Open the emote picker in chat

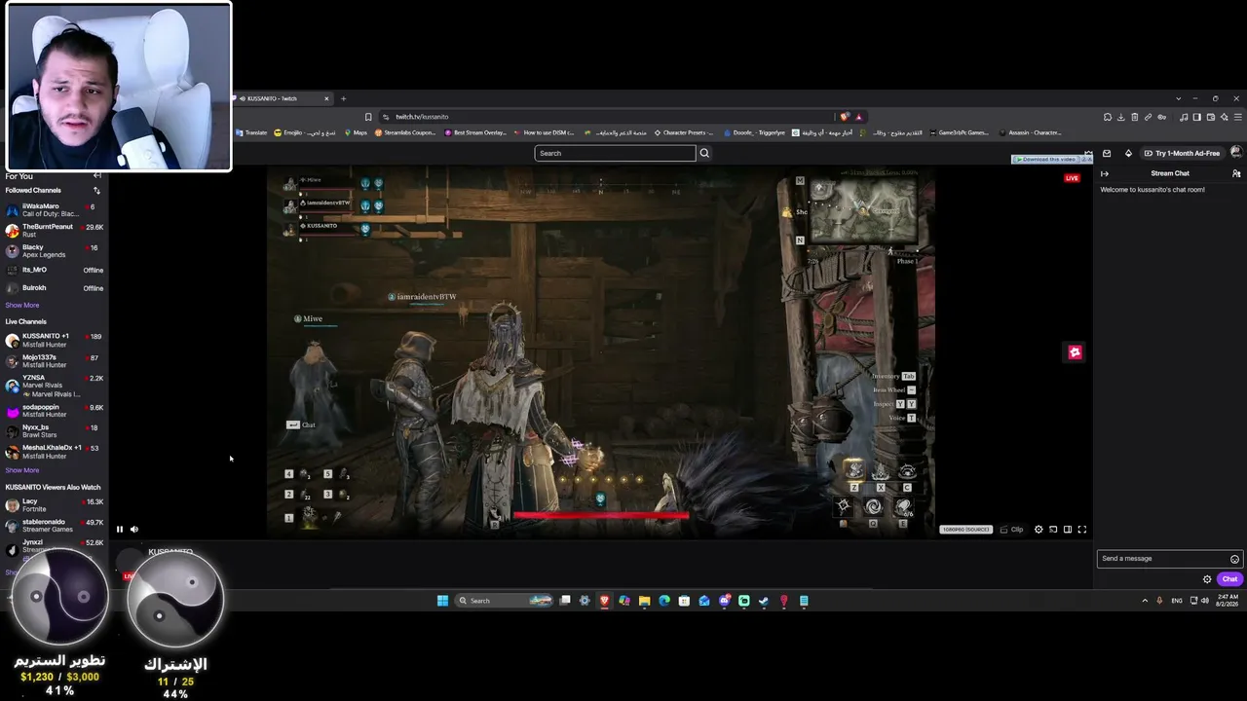pyautogui.click(x=1234, y=559)
